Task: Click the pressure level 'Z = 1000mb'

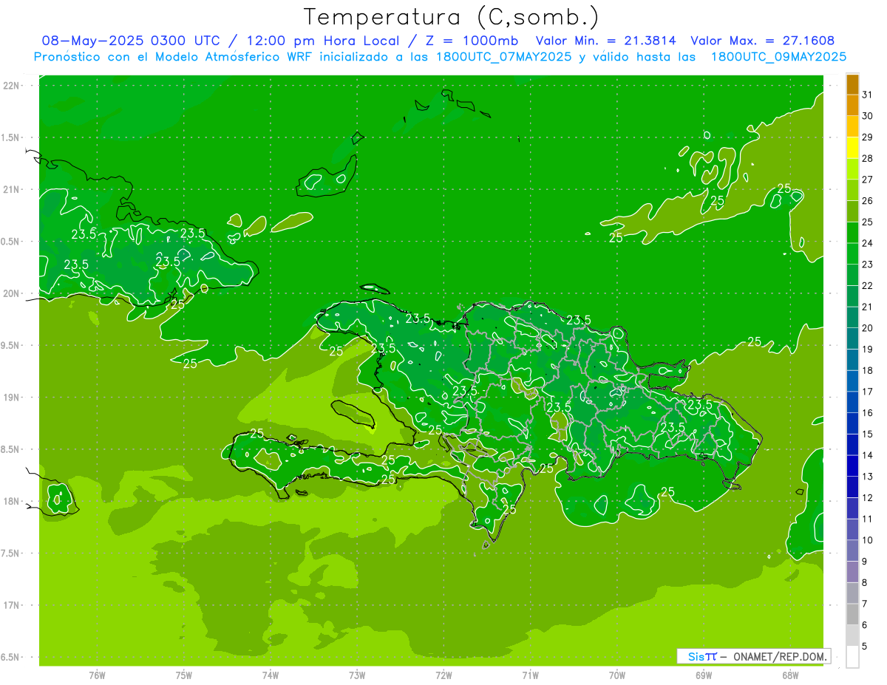Action: click(x=470, y=41)
